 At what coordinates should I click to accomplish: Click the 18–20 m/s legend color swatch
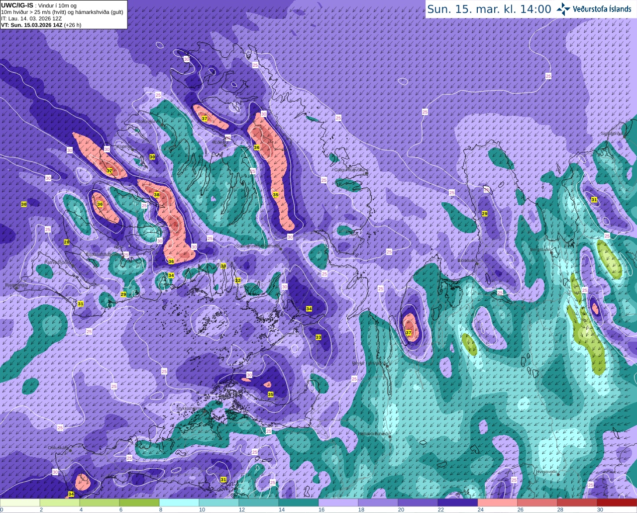coord(378,502)
